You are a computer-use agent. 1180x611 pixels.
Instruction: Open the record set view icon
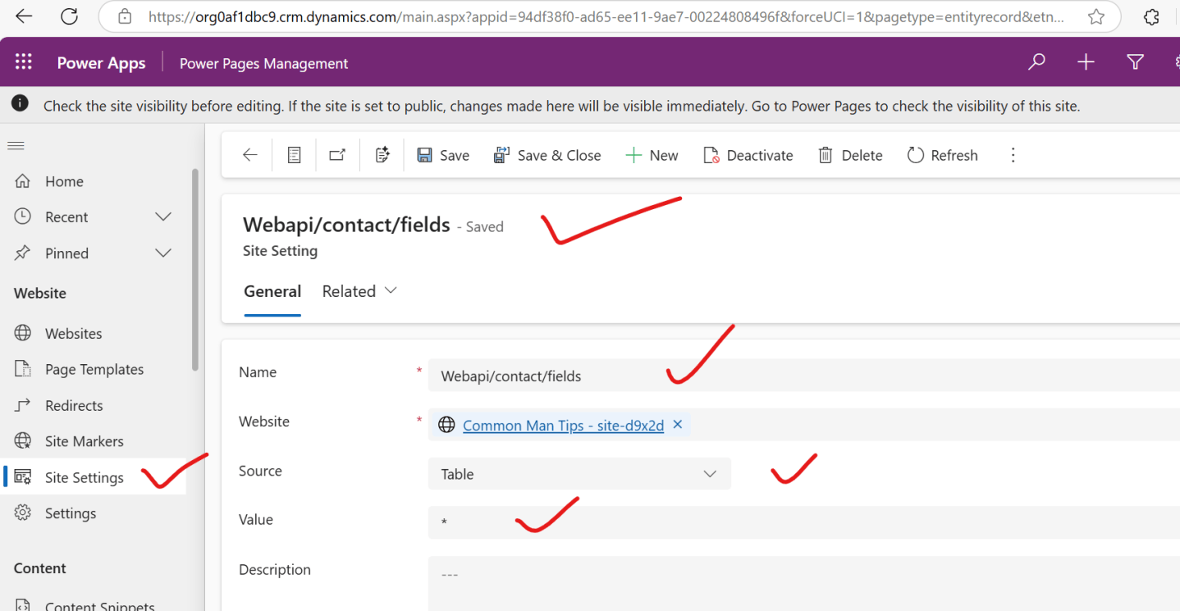point(294,155)
